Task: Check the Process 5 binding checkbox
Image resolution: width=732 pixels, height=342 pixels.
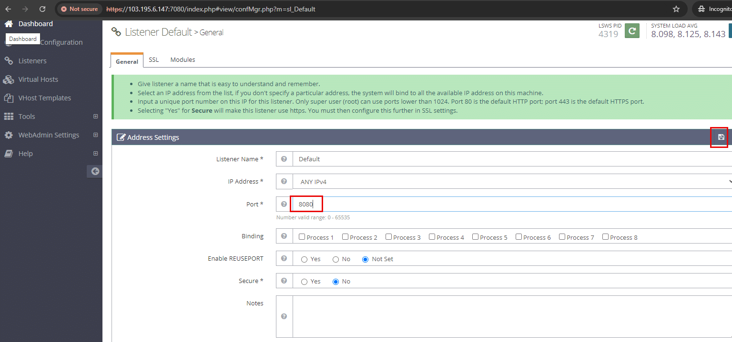Action: pos(475,237)
